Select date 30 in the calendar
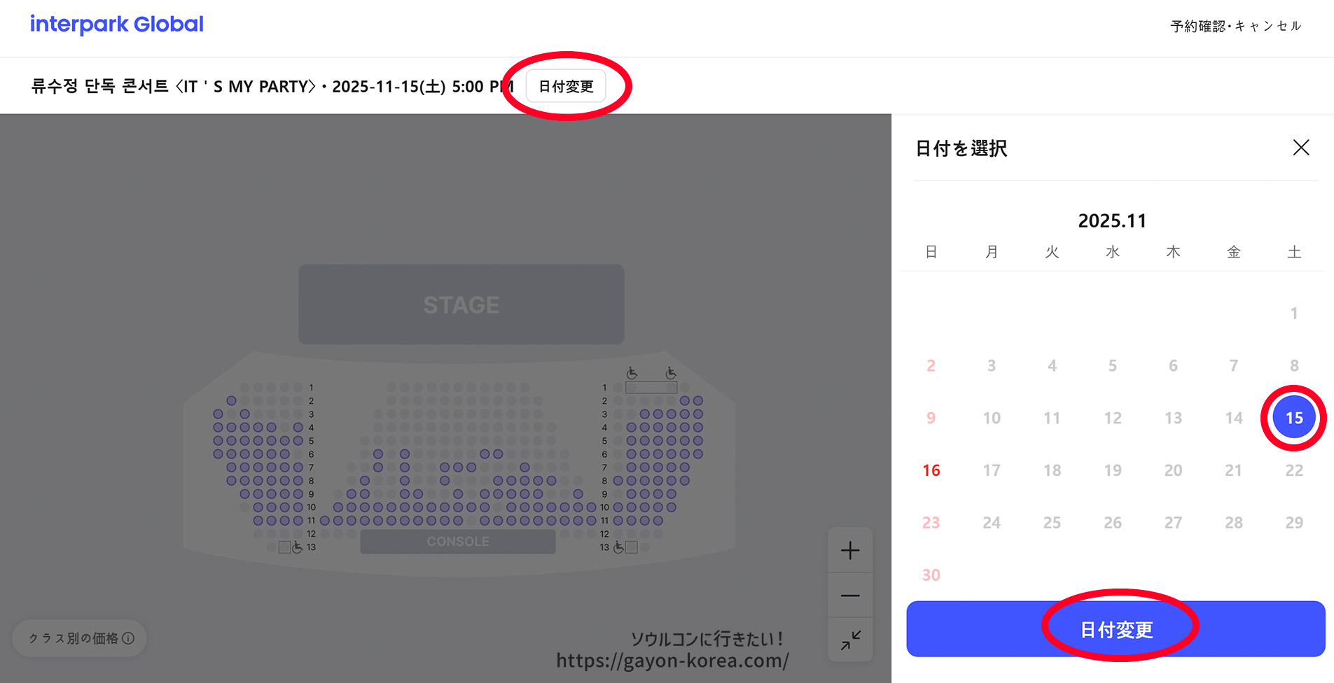Image resolution: width=1334 pixels, height=683 pixels. click(x=931, y=575)
